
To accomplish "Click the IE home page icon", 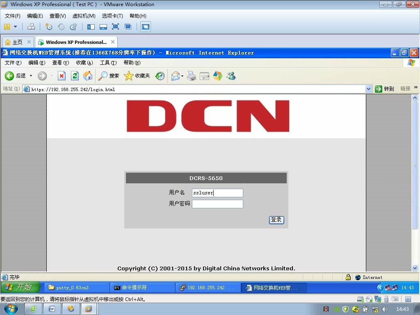I will 88,76.
